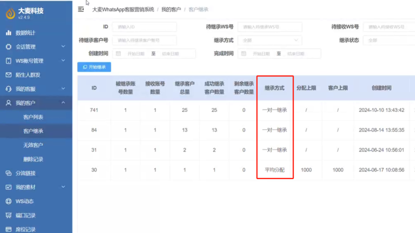Screen dimensions: 415x233
Task: Click ID cell 30 in table
Action: [x=94, y=170]
